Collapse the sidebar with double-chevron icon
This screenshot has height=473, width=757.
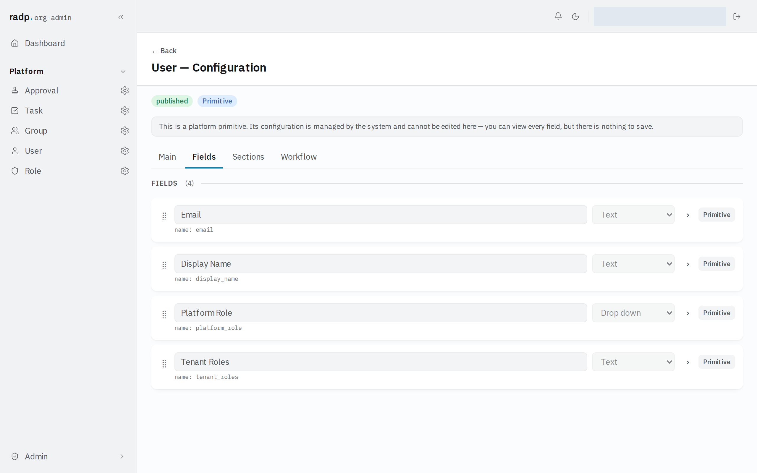pyautogui.click(x=121, y=17)
